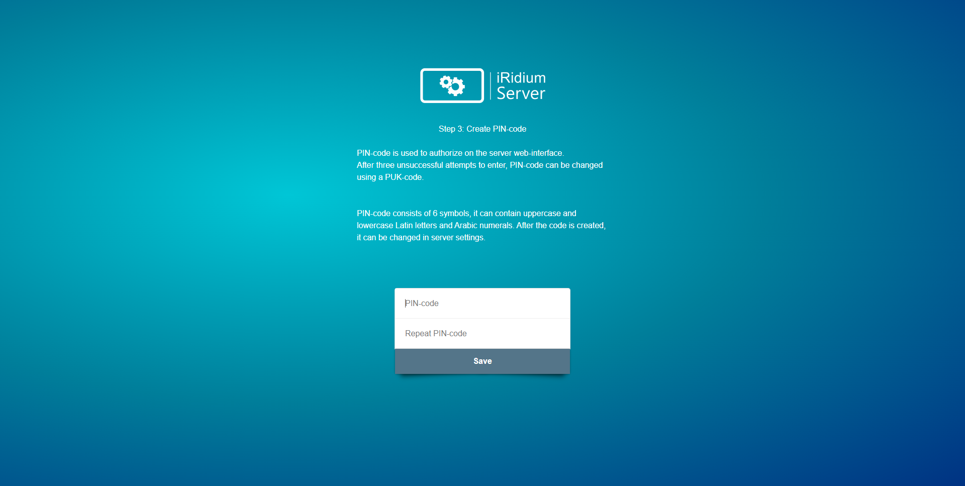The image size is (965, 486).
Task: Click the 'lowercase Latin letters and Arabic numerals' line
Action: click(481, 225)
